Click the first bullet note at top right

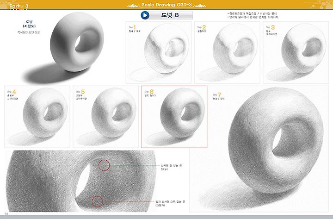(x=252, y=13)
